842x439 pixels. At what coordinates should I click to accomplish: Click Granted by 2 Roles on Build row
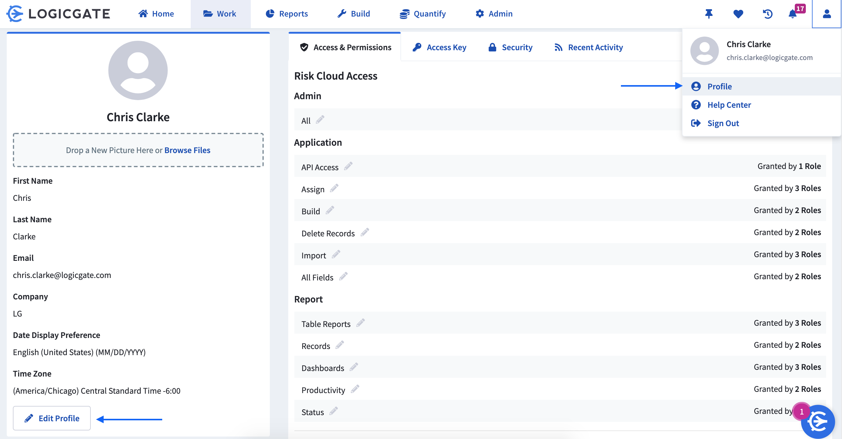pyautogui.click(x=787, y=210)
